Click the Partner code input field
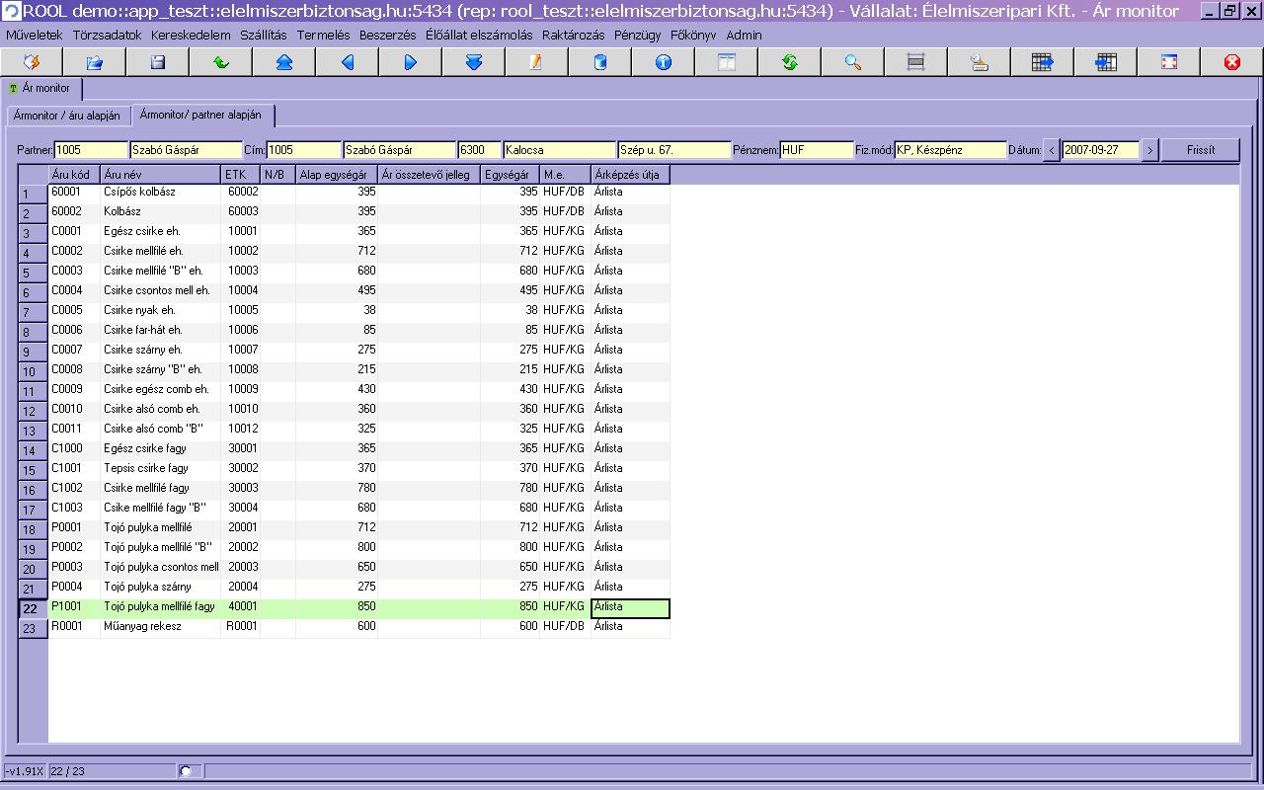Screen dimensions: 1264x790 pos(91,150)
